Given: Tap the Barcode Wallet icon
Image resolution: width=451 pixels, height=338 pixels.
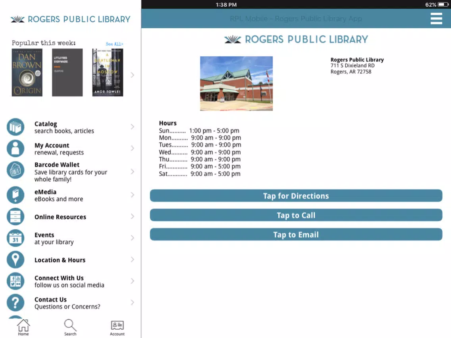Looking at the screenshot, I should point(15,170).
